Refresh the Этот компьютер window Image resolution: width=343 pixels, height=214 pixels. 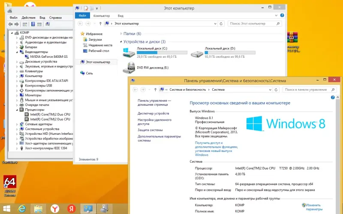click(221, 24)
